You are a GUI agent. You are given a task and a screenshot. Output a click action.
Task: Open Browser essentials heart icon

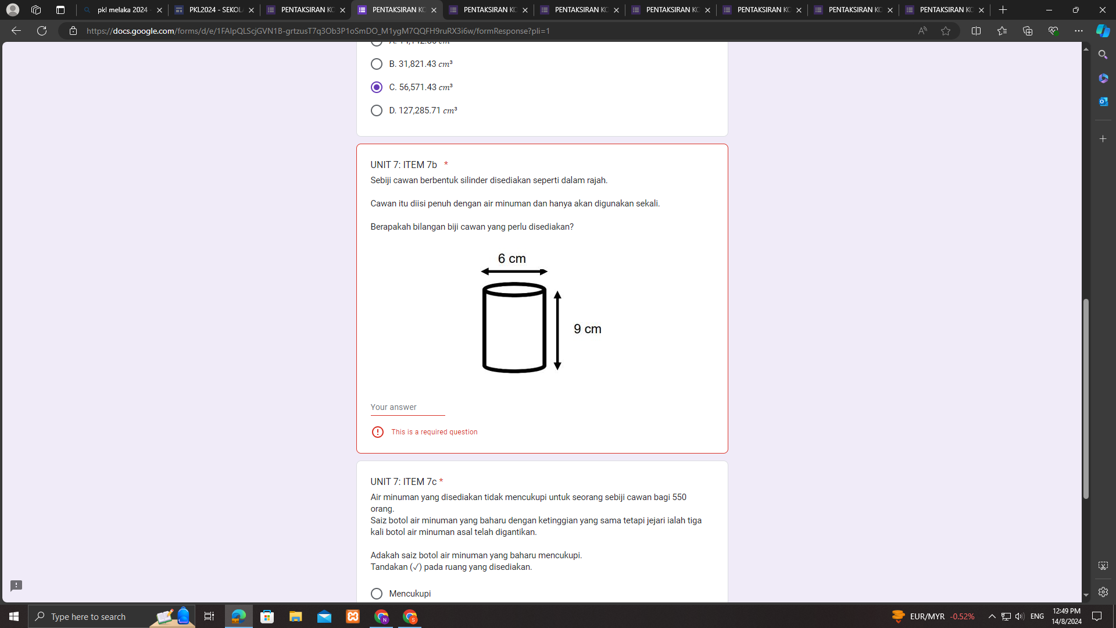click(1053, 31)
